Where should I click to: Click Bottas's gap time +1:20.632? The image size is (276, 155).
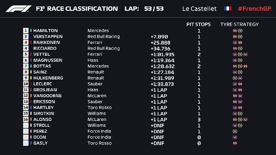[x=162, y=66]
